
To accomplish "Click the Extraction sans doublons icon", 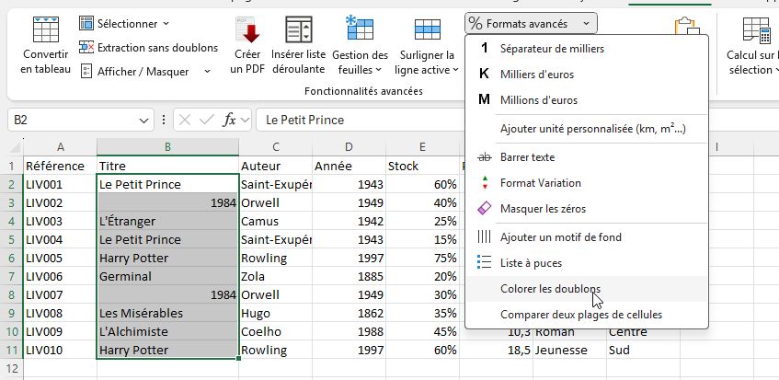I will (86, 47).
